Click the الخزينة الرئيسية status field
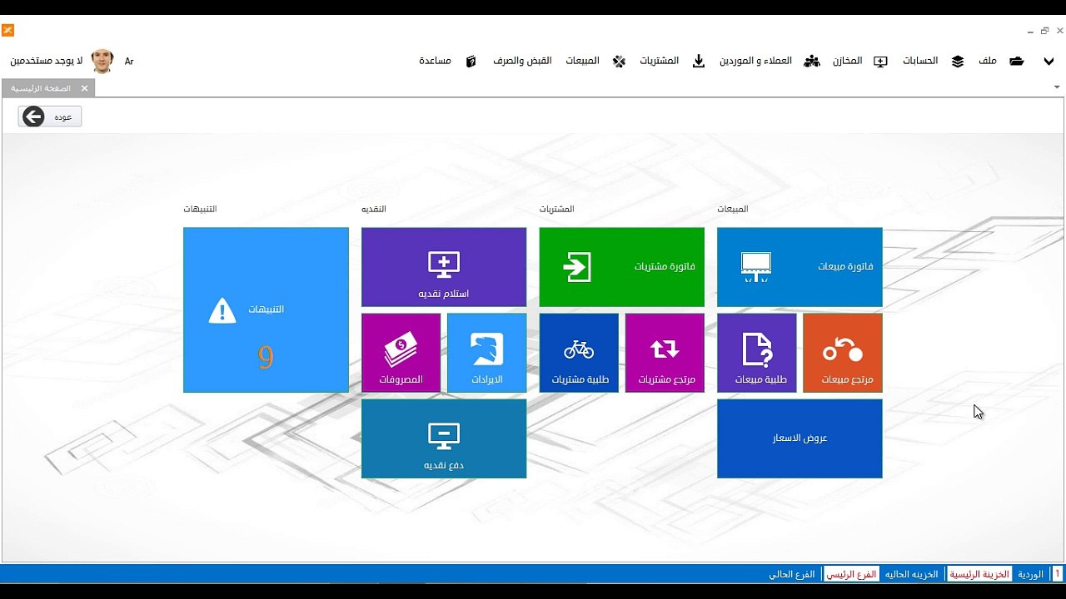 (980, 574)
